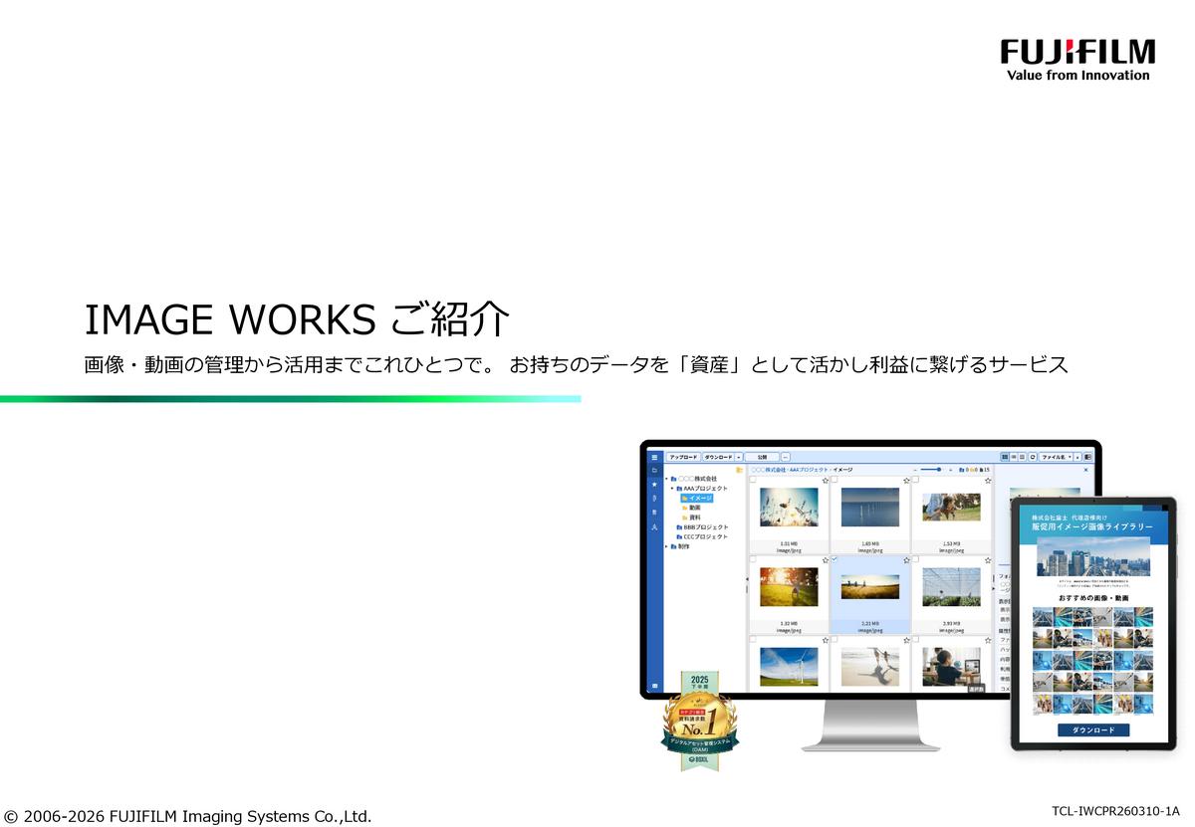1195x827 pixels.
Task: Collapse the AAAプロジェクト tree node
Action: tap(671, 489)
